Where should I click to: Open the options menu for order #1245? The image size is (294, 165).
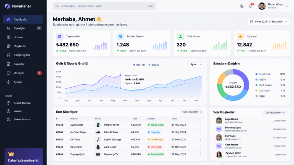tap(201, 147)
